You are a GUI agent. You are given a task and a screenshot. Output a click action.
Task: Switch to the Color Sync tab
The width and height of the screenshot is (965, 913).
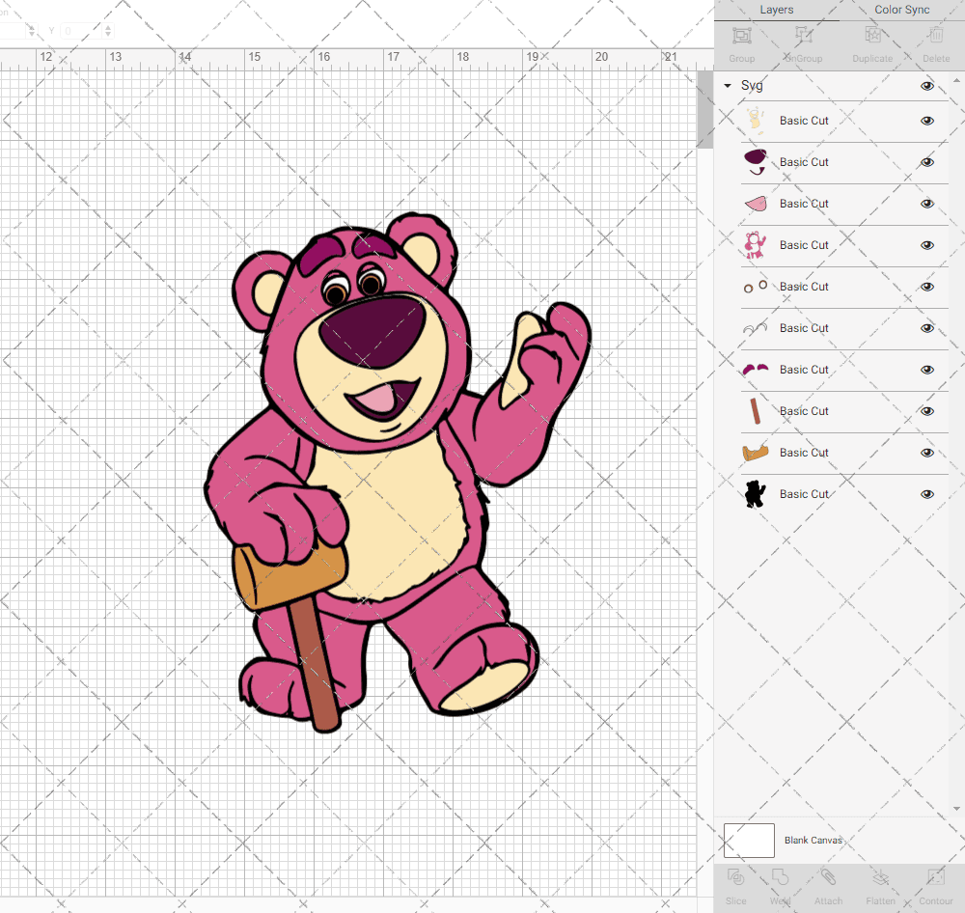click(x=901, y=10)
